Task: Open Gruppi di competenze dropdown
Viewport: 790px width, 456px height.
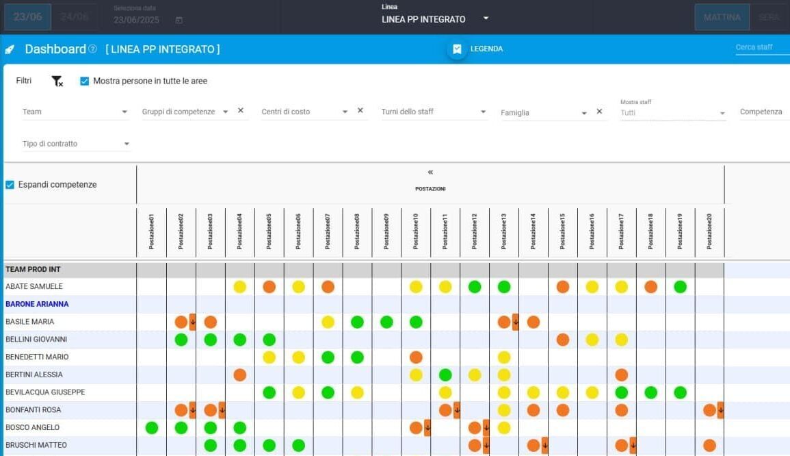Action: 185,112
